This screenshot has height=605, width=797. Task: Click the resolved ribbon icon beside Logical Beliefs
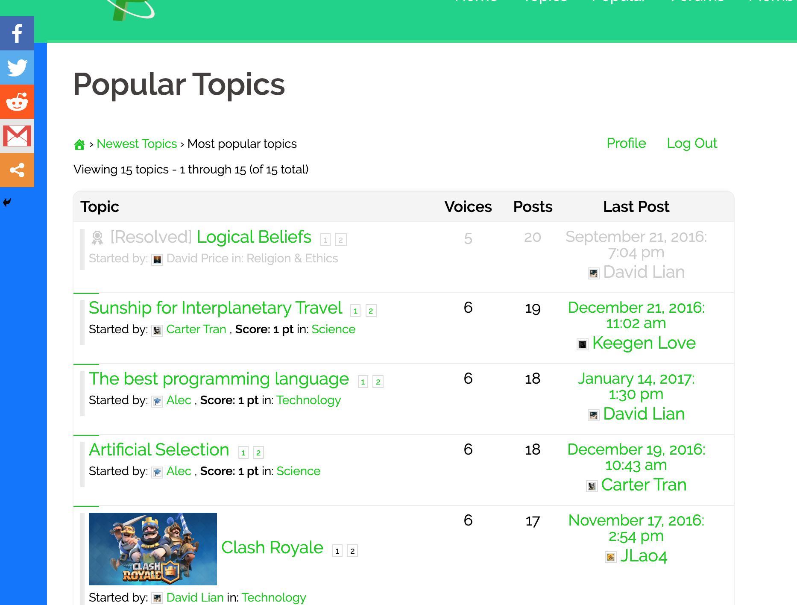(97, 238)
